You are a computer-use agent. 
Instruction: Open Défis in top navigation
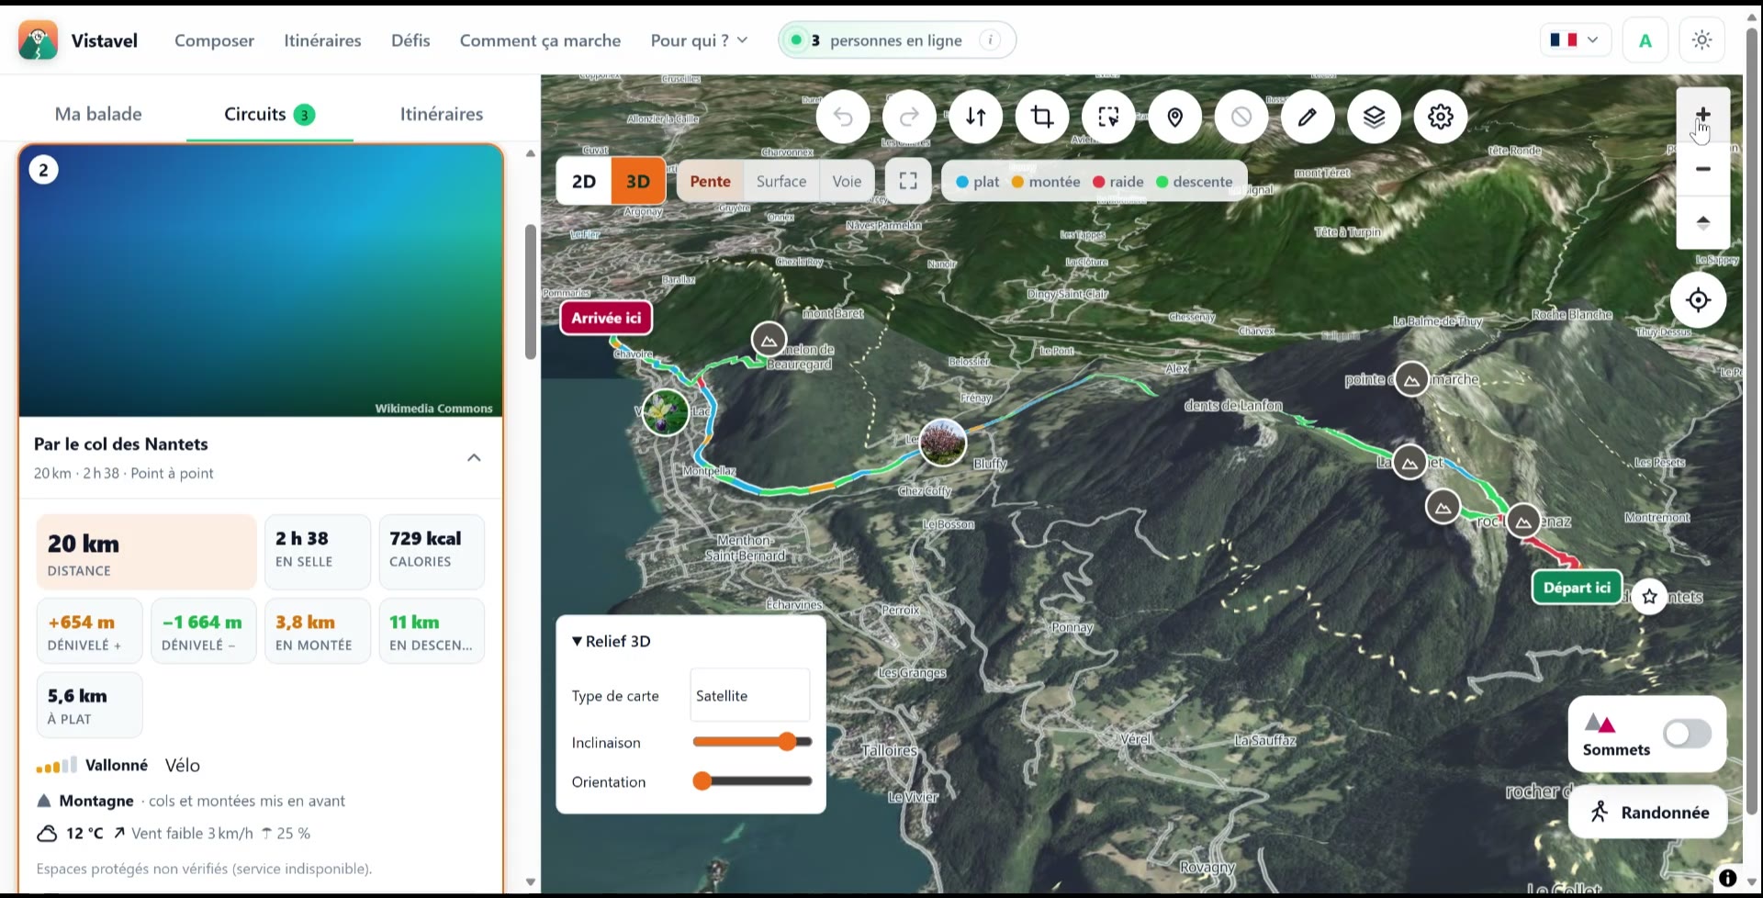point(410,40)
